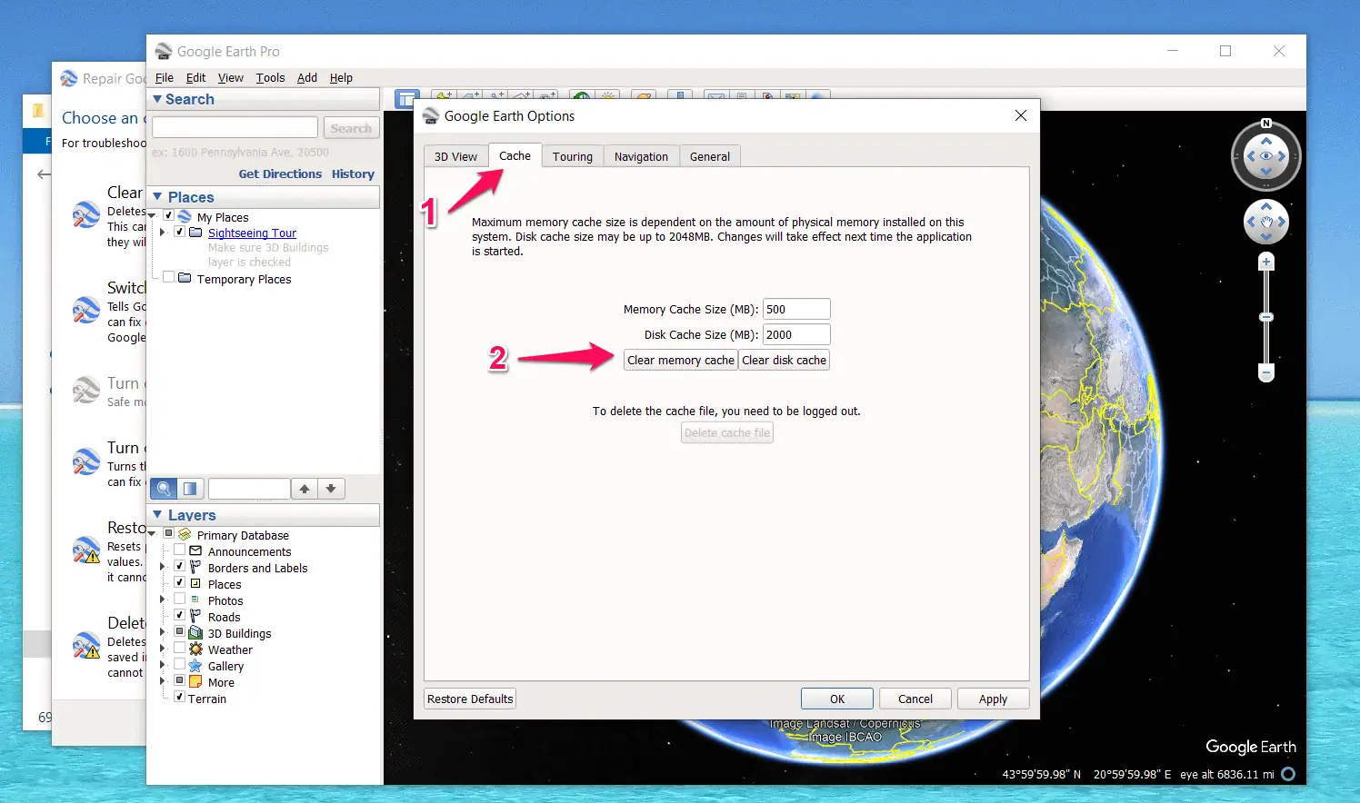Disable Borders and Labels layer checkbox
This screenshot has width=1360, height=803.
179,567
